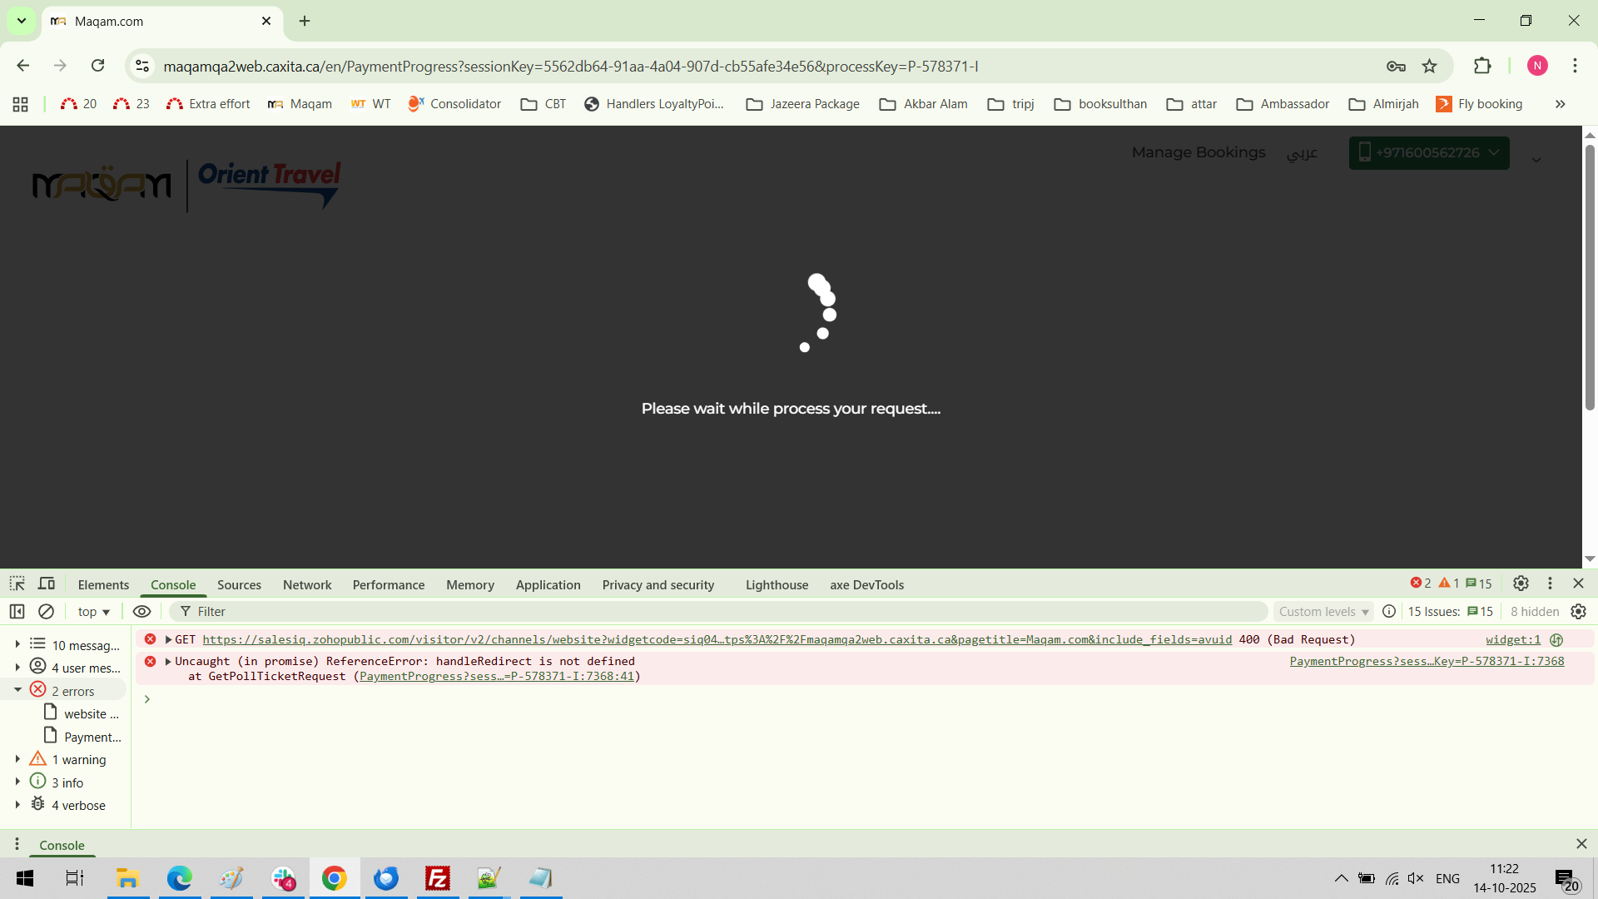Clear the console with the ban icon
This screenshot has width=1598, height=899.
(47, 611)
